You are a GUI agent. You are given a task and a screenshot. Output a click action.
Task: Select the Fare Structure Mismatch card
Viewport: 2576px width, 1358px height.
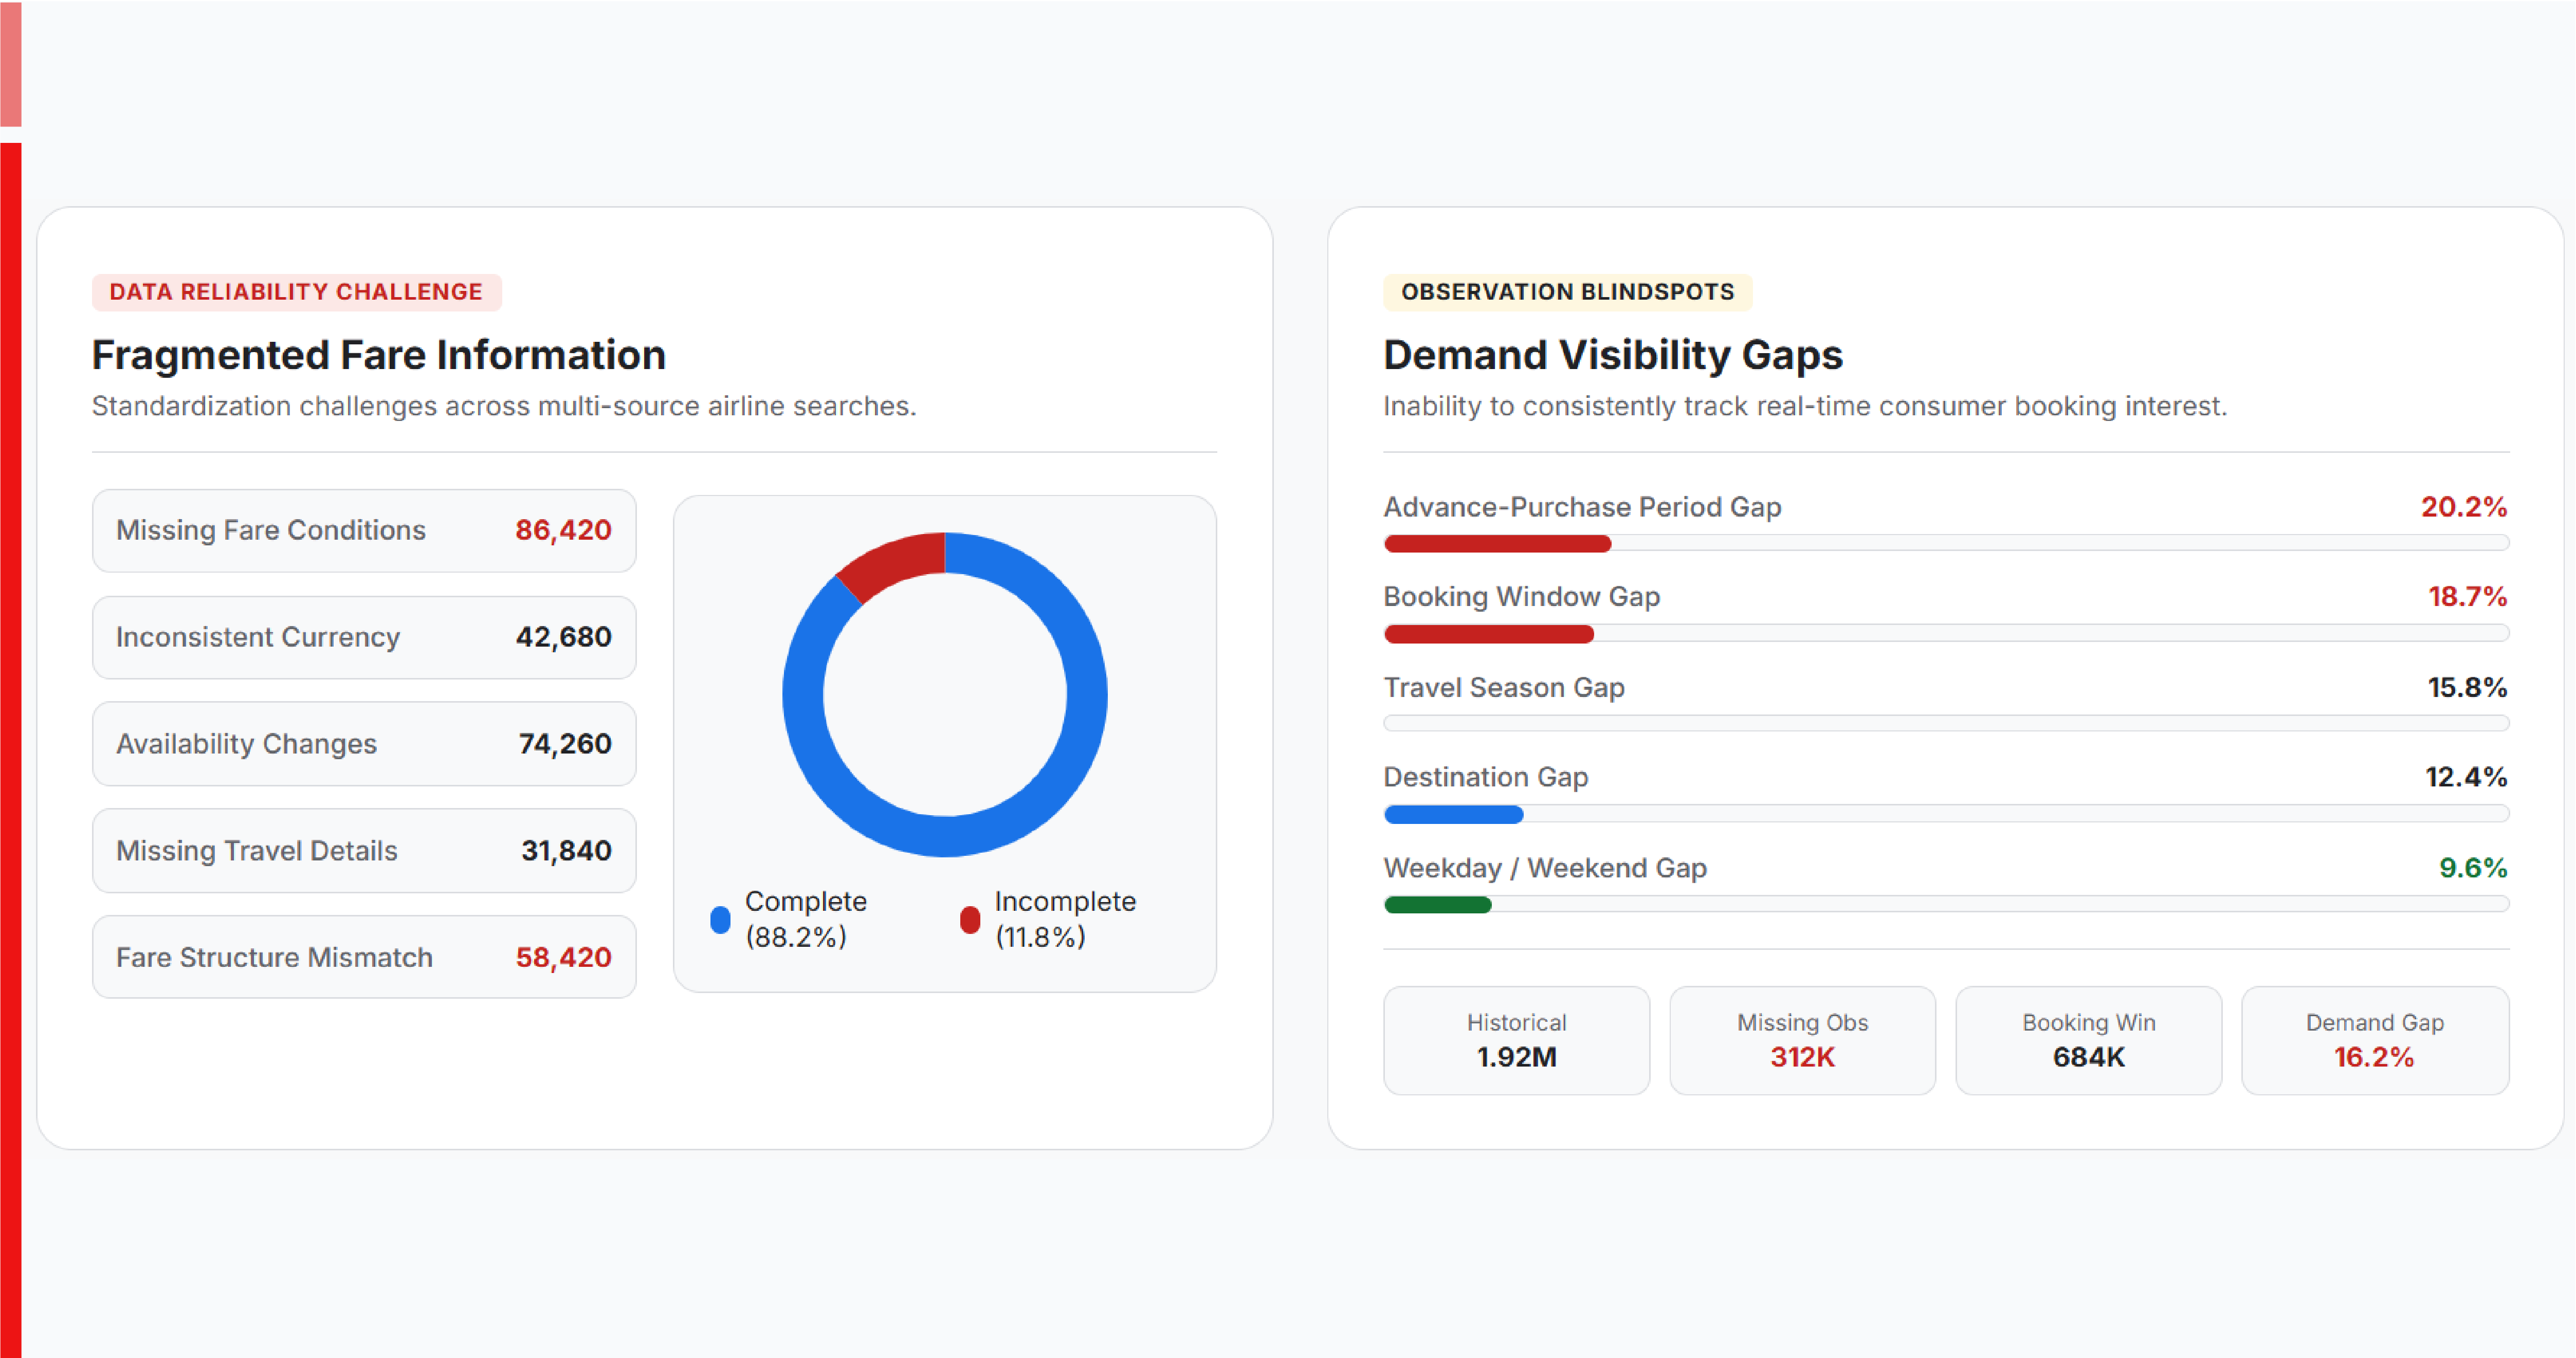click(x=364, y=957)
